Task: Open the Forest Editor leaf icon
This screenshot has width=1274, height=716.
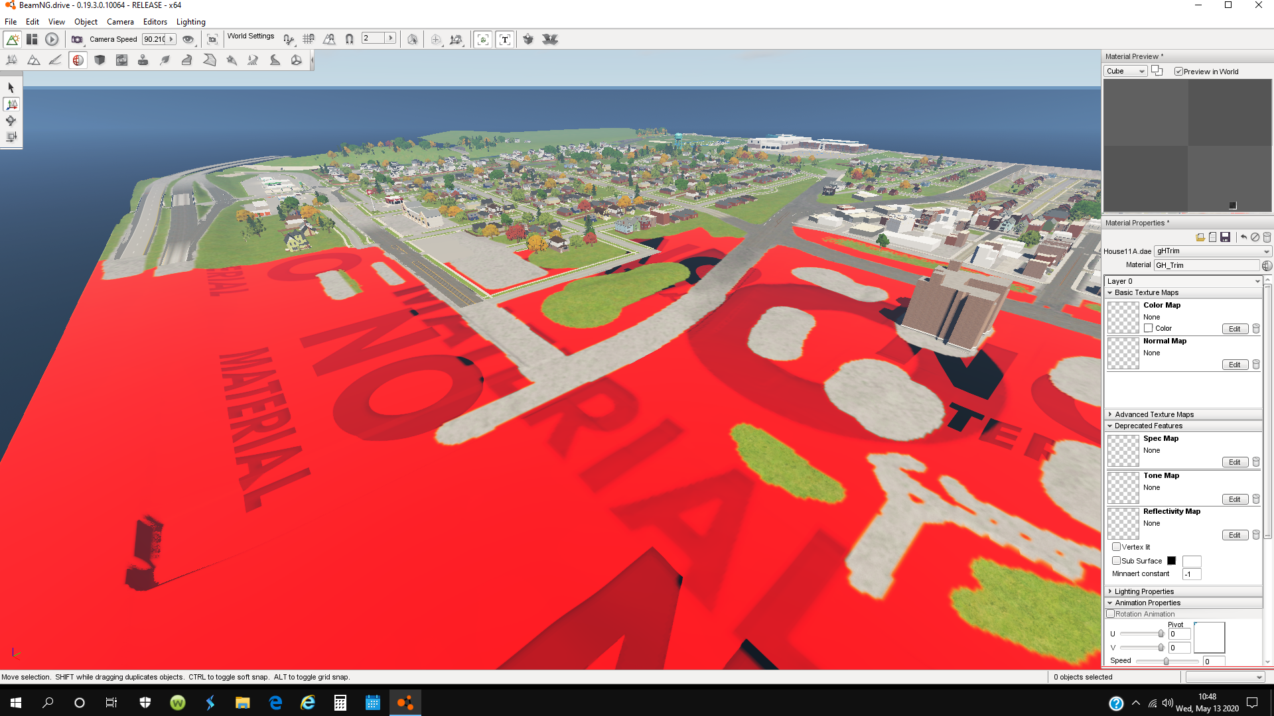Action: [165, 60]
